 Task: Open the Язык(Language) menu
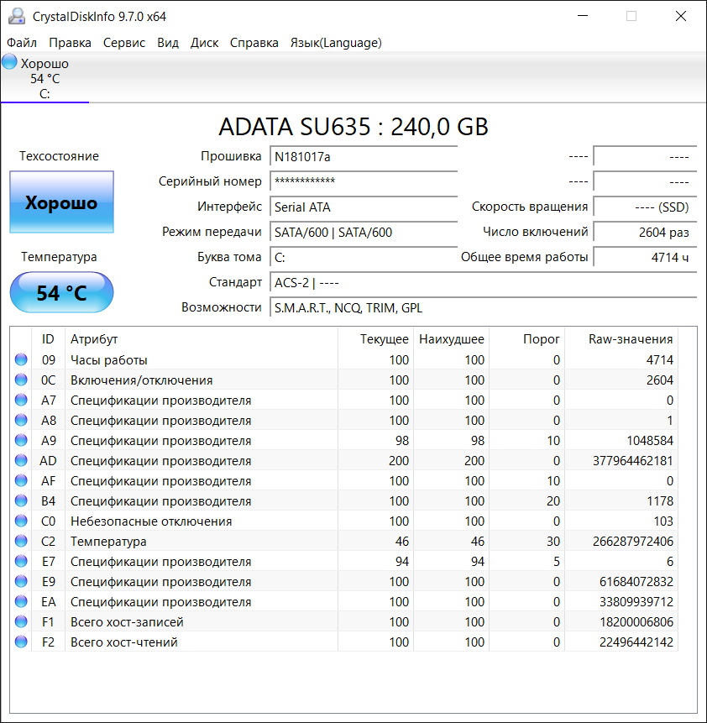(x=336, y=43)
